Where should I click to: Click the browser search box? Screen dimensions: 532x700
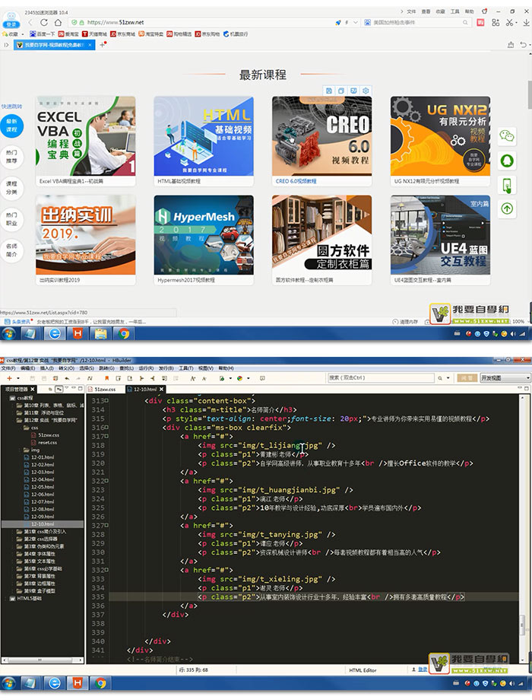[x=415, y=22]
